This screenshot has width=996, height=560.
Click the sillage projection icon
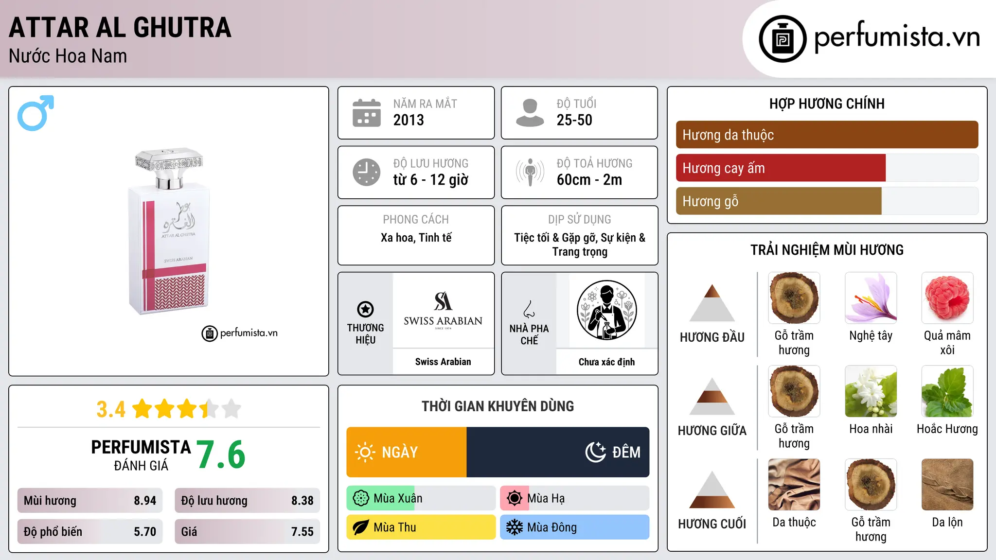click(530, 172)
